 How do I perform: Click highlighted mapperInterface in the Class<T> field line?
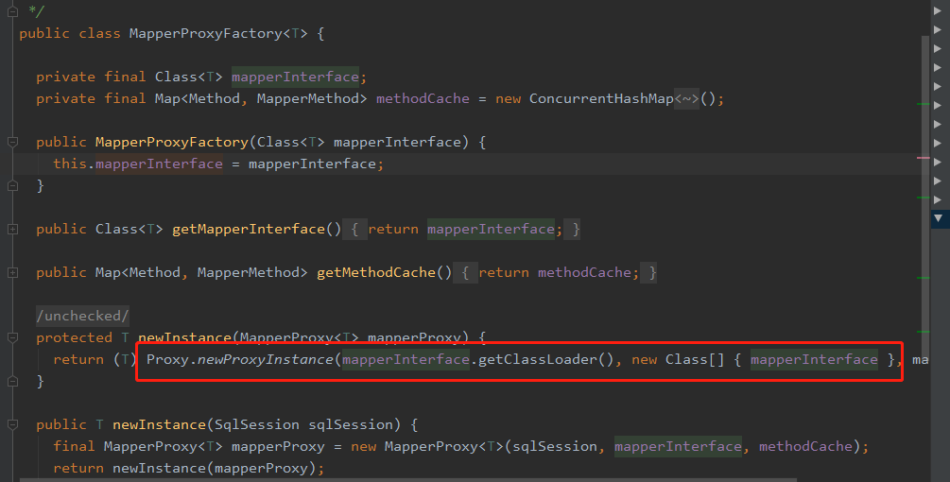[295, 77]
